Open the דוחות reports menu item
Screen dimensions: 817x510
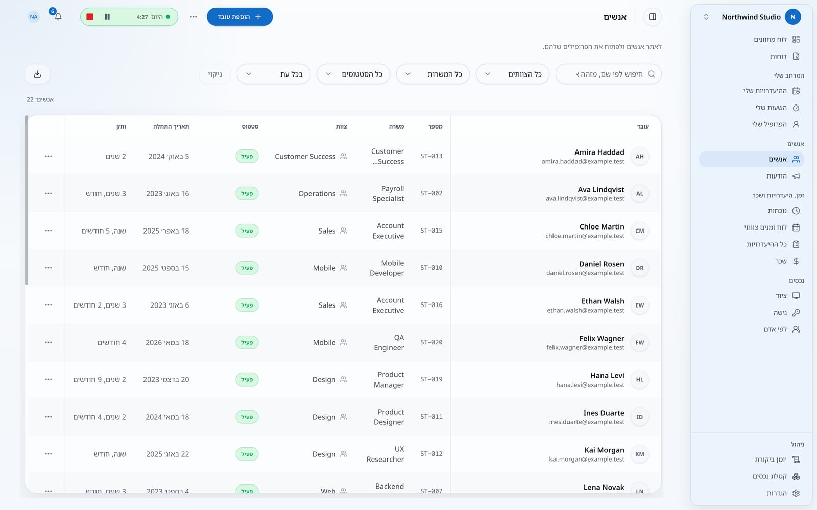[x=752, y=56]
